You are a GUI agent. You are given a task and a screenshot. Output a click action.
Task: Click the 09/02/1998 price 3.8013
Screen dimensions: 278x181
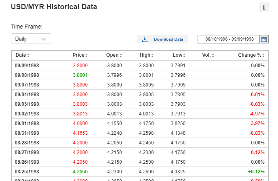(x=80, y=114)
